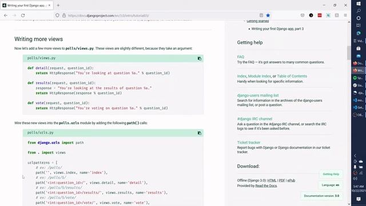Click the 'Getting help' sidebar heading
This screenshot has width=366, height=206.
(x=250, y=42)
